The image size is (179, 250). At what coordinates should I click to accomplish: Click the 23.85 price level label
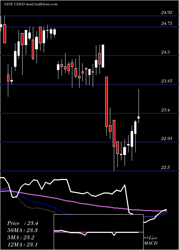(166, 81)
